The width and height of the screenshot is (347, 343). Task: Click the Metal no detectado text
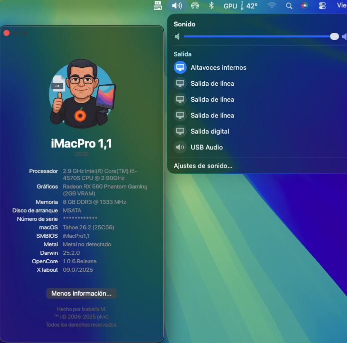coord(87,244)
